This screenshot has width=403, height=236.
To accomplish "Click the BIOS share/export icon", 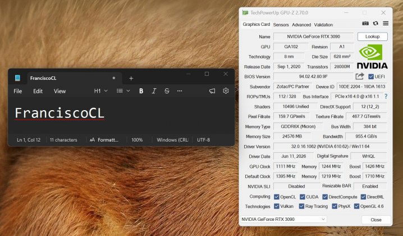I will (360, 76).
